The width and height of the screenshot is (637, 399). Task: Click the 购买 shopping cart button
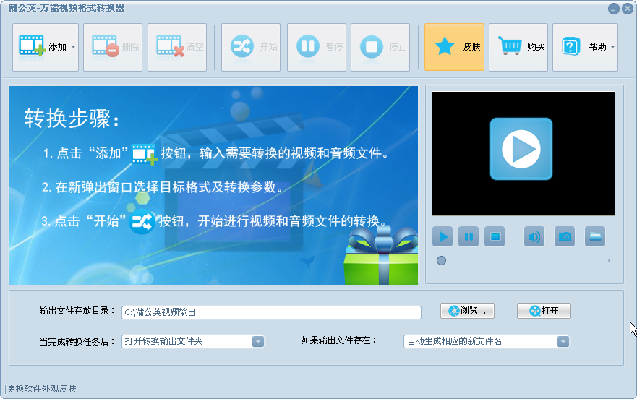[518, 47]
